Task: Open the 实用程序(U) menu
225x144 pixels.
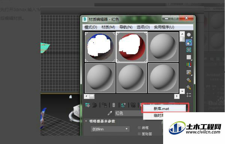Action: 164,27
